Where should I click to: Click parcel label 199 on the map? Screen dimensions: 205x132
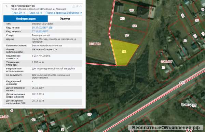click(x=132, y=10)
